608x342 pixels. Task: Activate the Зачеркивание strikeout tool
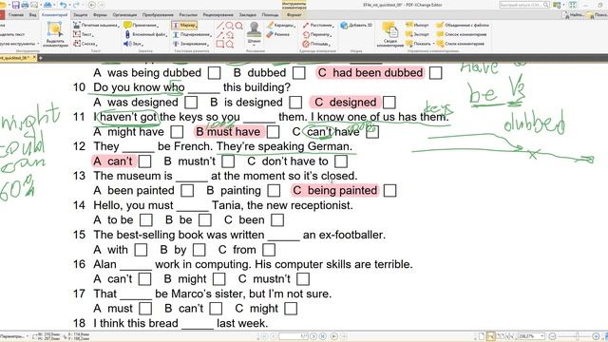pos(191,44)
